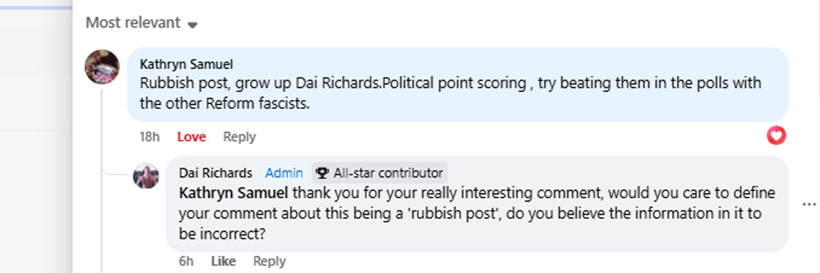Viewport: 820px width, 273px height.
Task: Click the arrow beside Most relevant
Action: tap(192, 25)
